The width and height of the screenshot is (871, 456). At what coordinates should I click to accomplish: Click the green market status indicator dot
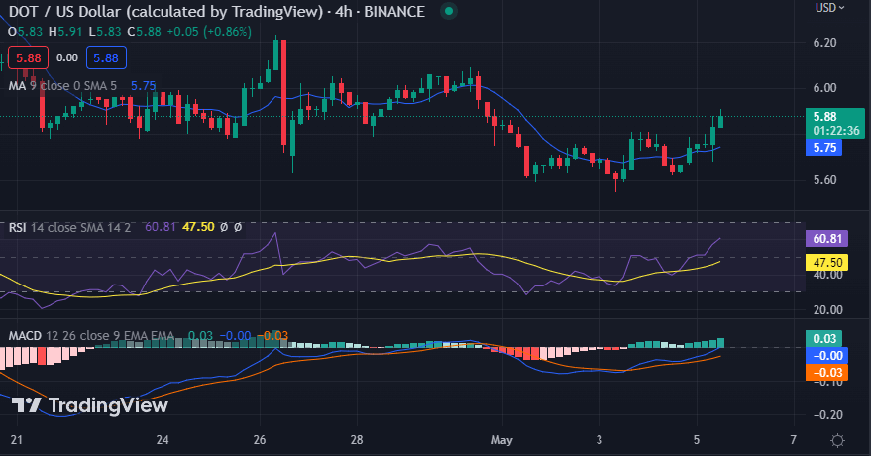(x=449, y=11)
